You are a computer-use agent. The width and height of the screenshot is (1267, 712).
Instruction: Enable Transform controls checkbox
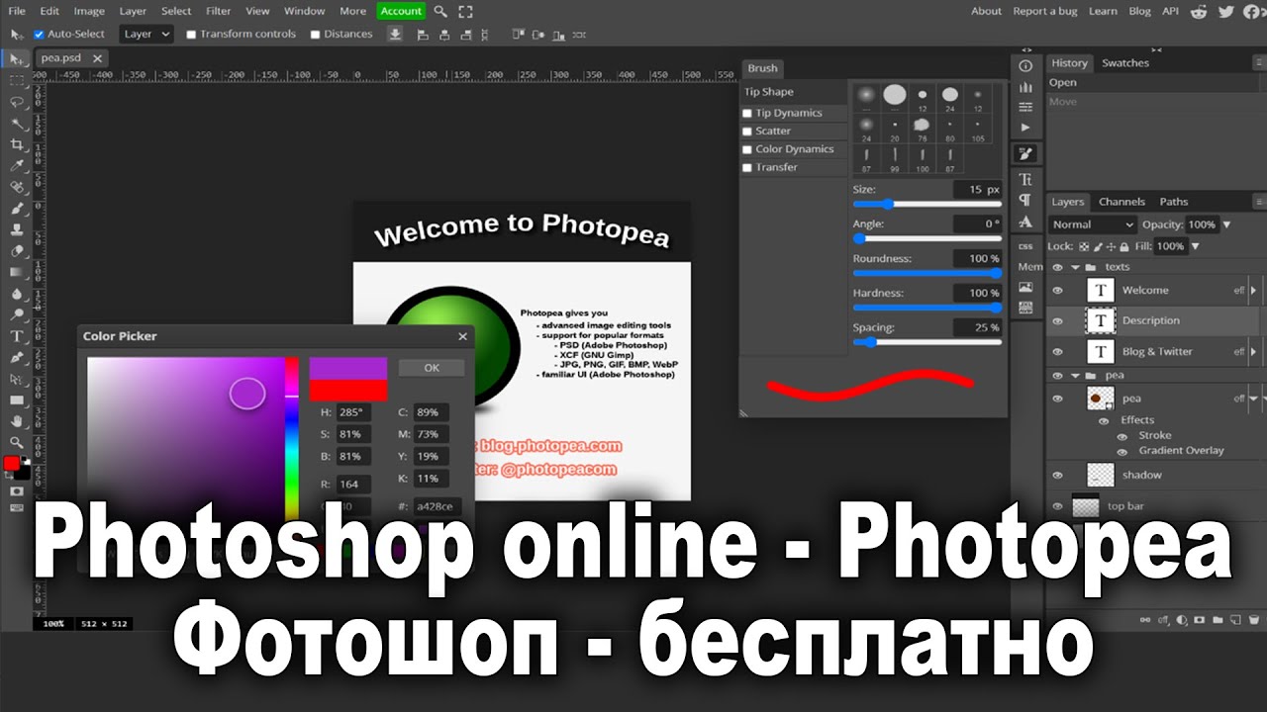tap(191, 34)
